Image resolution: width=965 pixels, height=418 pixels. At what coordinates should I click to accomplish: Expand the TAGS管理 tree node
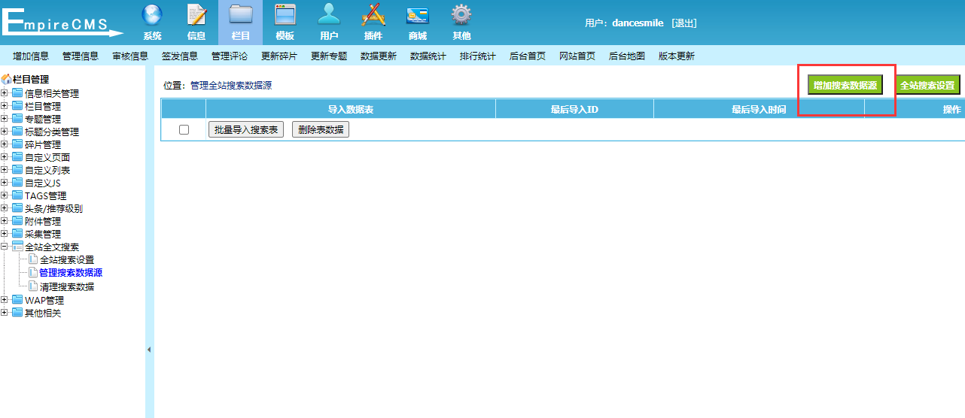5,196
